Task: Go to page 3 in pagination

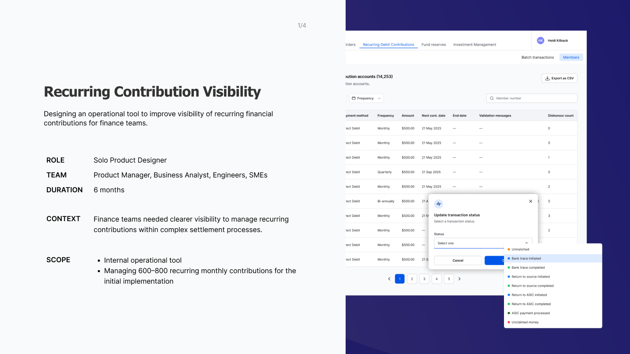Action: [x=424, y=279]
